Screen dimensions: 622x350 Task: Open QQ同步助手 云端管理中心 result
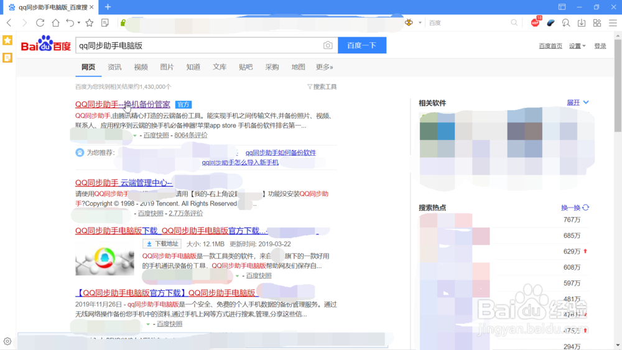(124, 183)
